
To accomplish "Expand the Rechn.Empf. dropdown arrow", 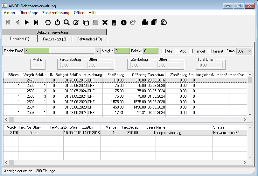I will (x=97, y=51).
